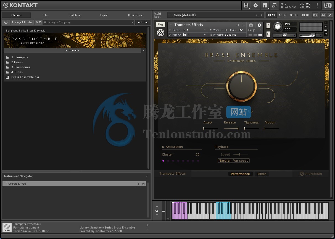Screen dimensions: 335x239
Task: Show rack page 49-64
Action: point(305,15)
